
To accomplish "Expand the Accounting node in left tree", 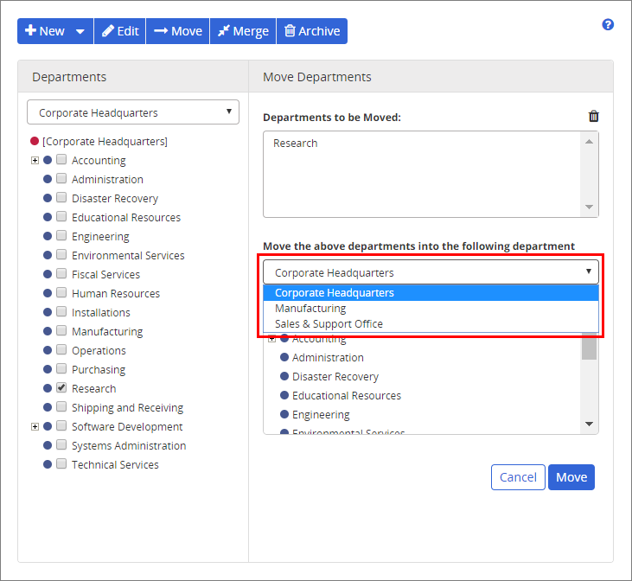I will [x=35, y=160].
